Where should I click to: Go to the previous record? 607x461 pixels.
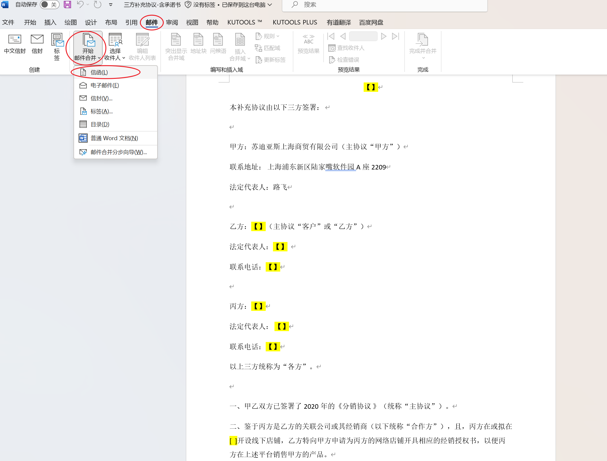point(343,36)
